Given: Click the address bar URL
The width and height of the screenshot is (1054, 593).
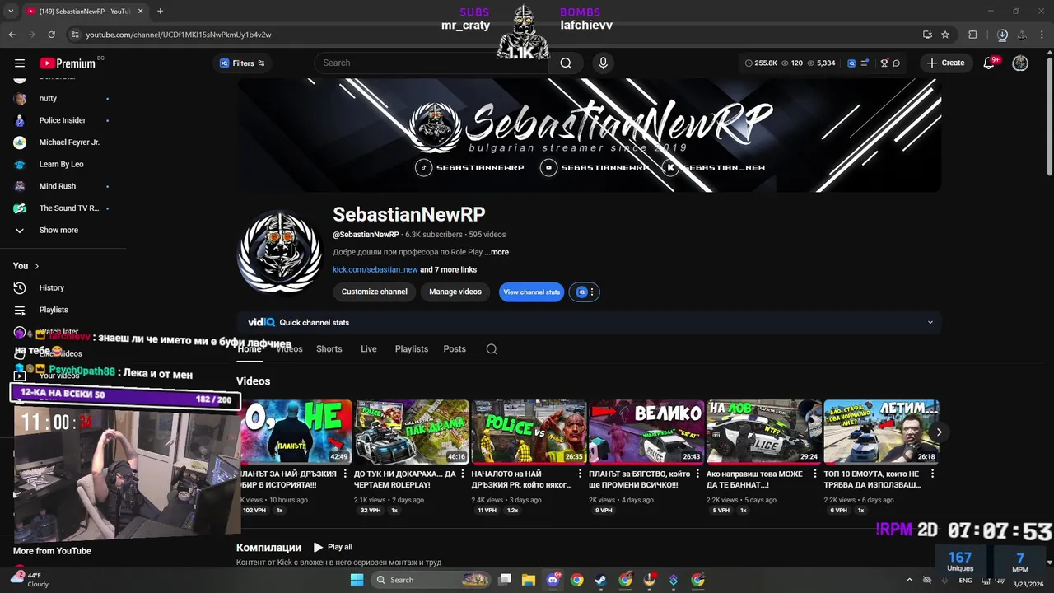Looking at the screenshot, I should coord(179,35).
